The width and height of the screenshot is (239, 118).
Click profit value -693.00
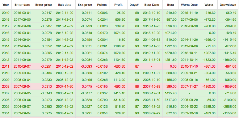pos(120,87)
